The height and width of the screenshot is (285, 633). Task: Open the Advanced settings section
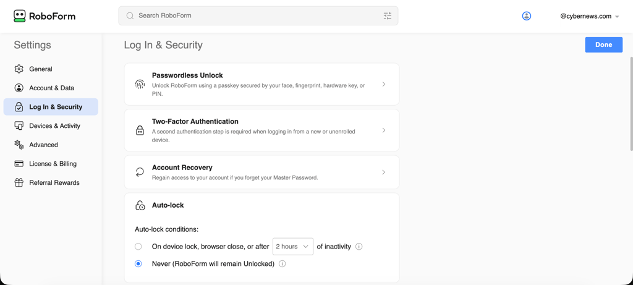coord(51,145)
